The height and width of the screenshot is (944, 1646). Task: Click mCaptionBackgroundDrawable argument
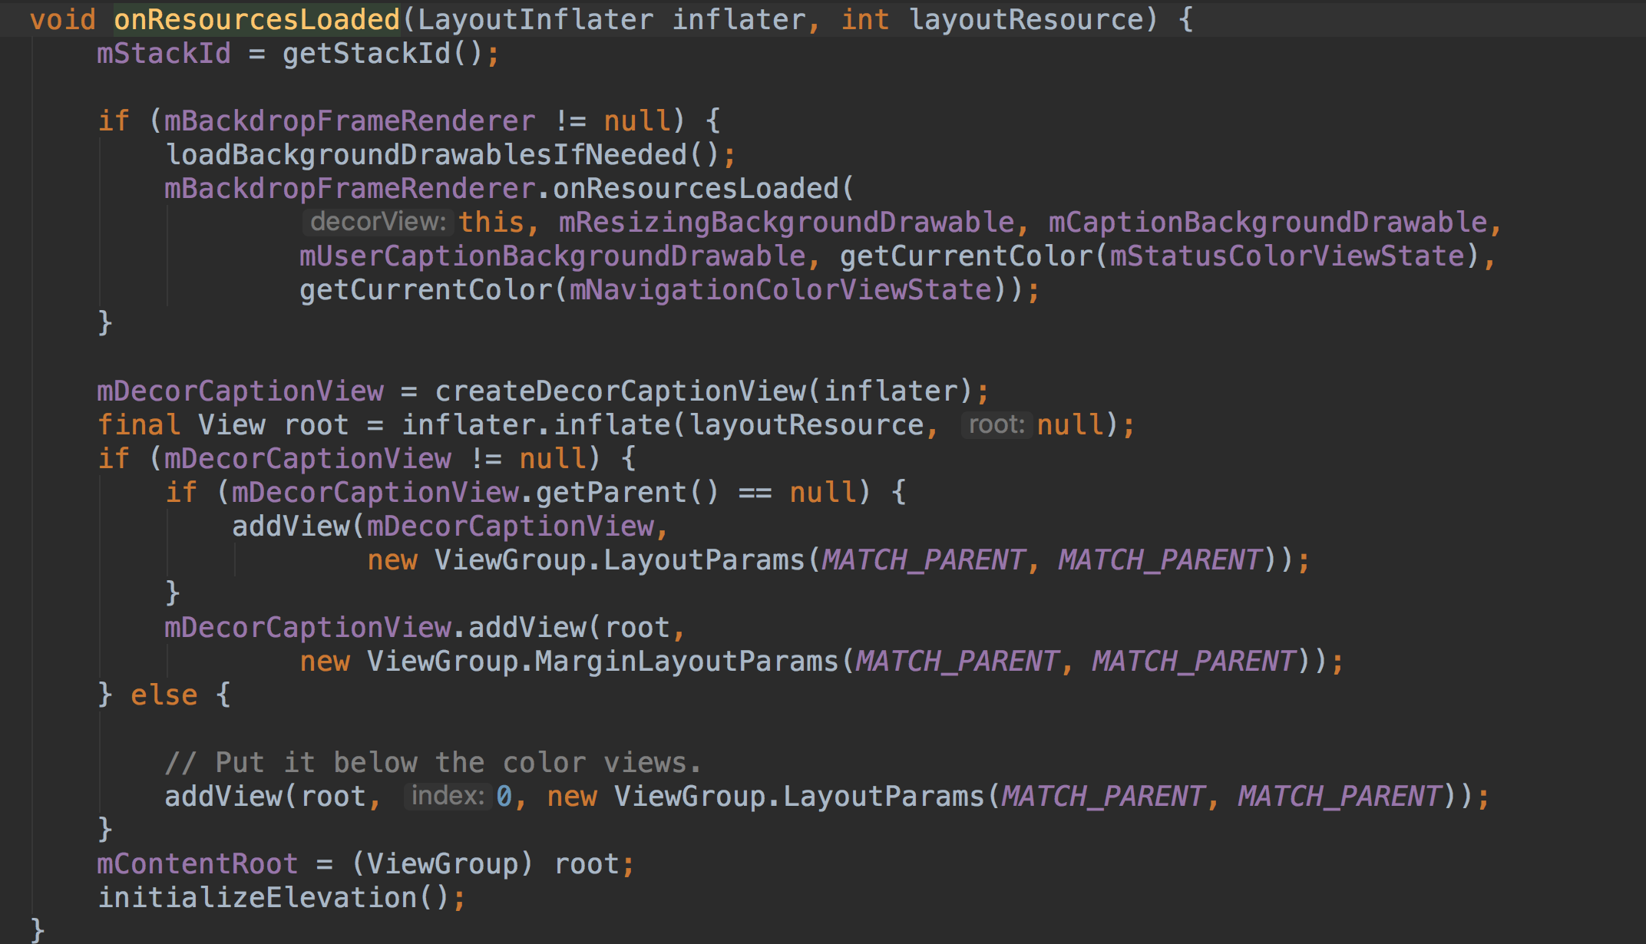pos(1268,223)
